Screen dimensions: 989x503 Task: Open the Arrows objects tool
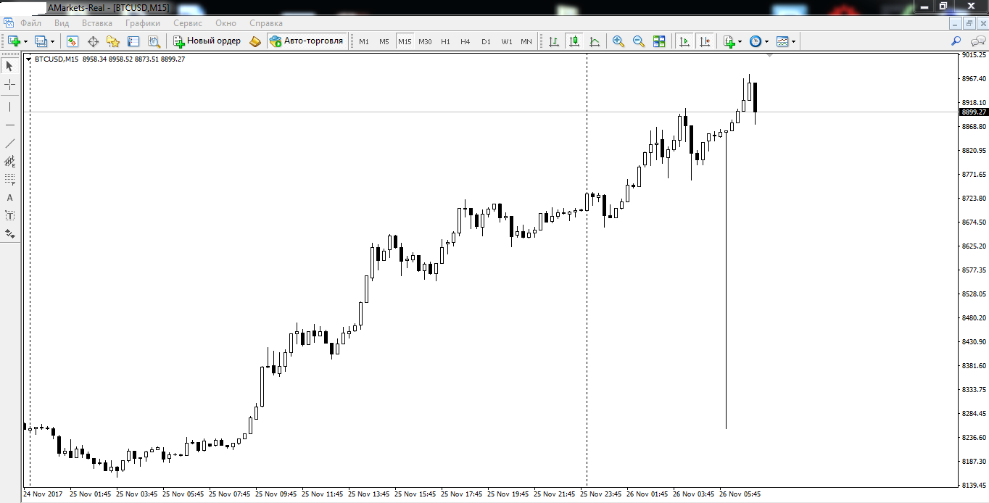pos(9,233)
